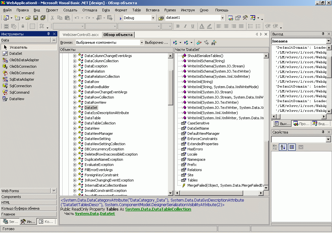Follow the DataSet link in description
Viewport: 332px width, 233px height.
tap(107, 214)
